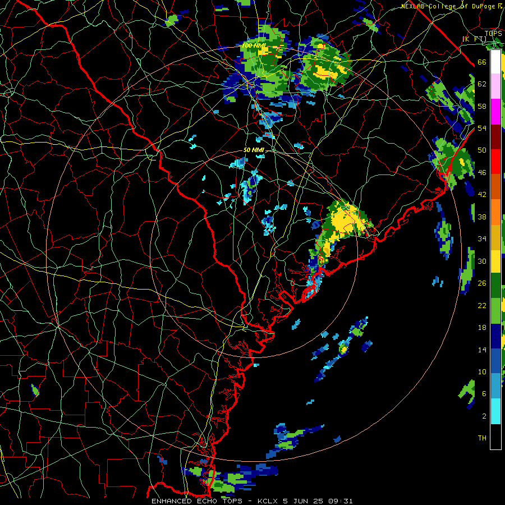Click the 2 legend value
The height and width of the screenshot is (505, 505).
coord(484,416)
